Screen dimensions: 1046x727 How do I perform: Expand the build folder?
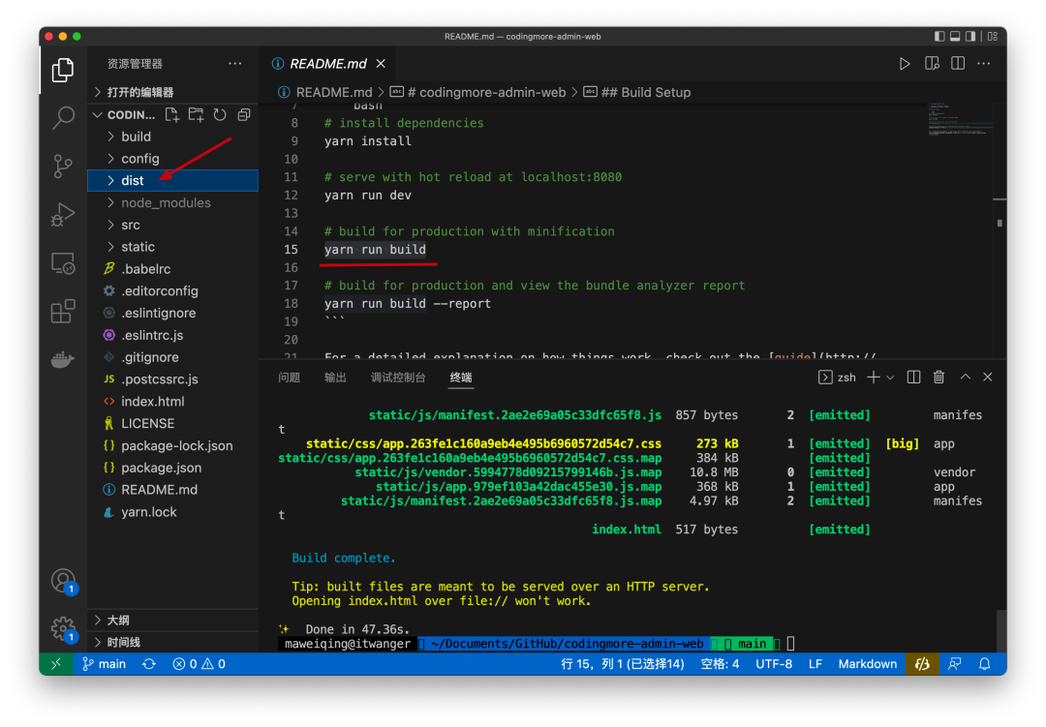pyautogui.click(x=172, y=136)
